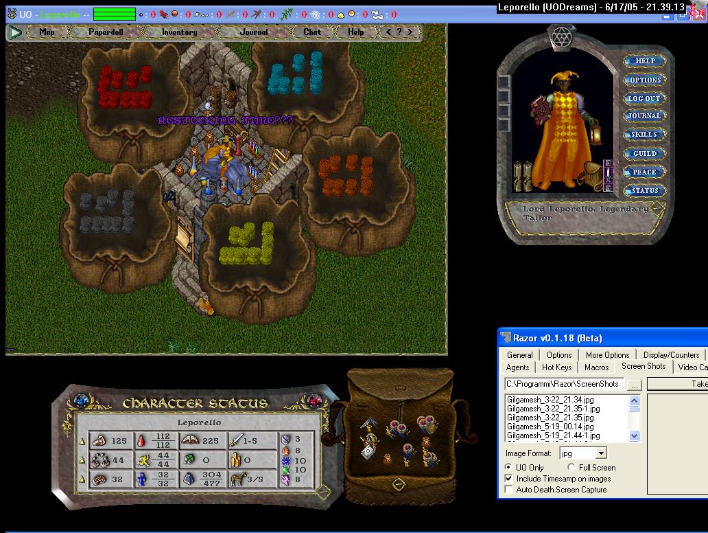Select the Full Screen radio button

571,467
